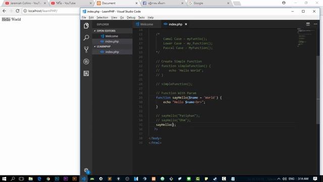Close the Document Chrome tab
The height and width of the screenshot is (182, 323).
click(136, 3)
